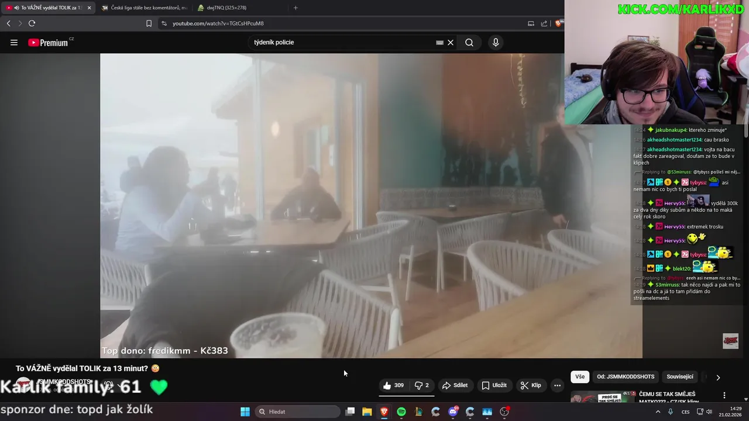Open the on-screen keyboard in search box
The width and height of the screenshot is (749, 421).
coord(439,43)
